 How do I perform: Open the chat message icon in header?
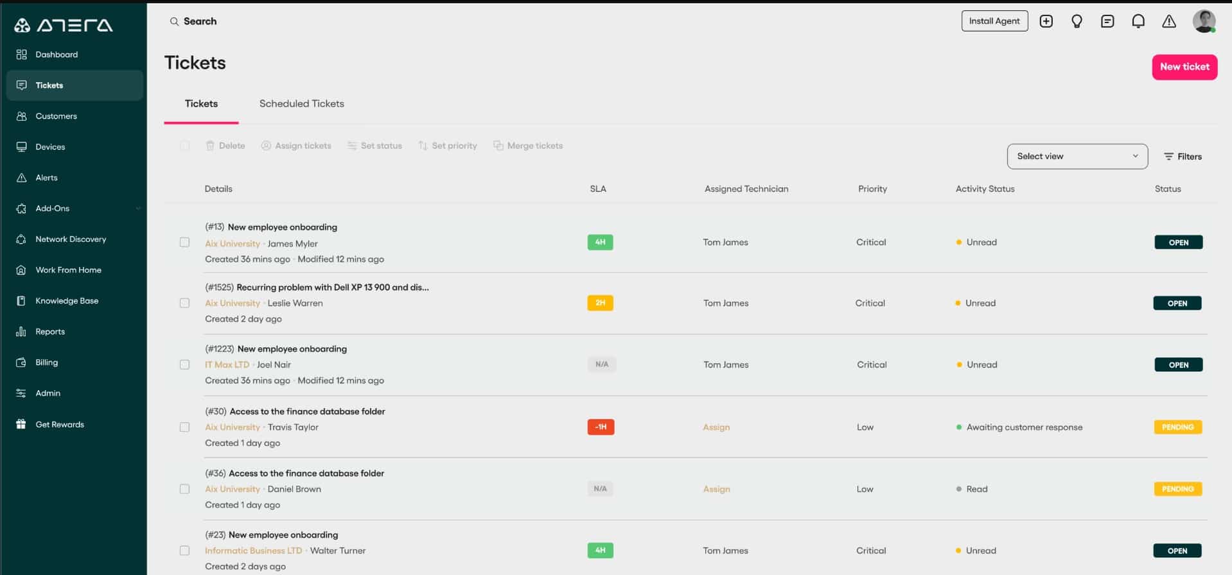pos(1107,21)
